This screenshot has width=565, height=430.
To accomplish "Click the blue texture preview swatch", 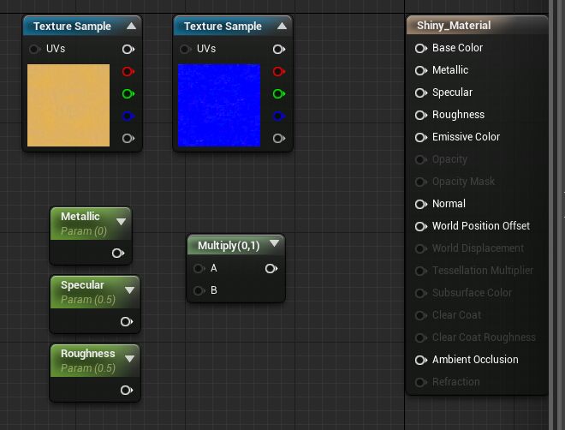I will (218, 105).
